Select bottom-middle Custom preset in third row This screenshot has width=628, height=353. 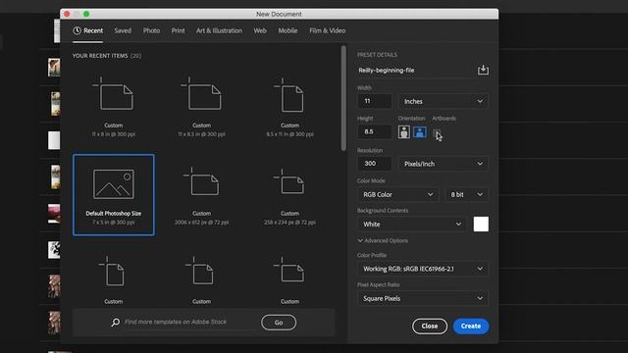201,278
